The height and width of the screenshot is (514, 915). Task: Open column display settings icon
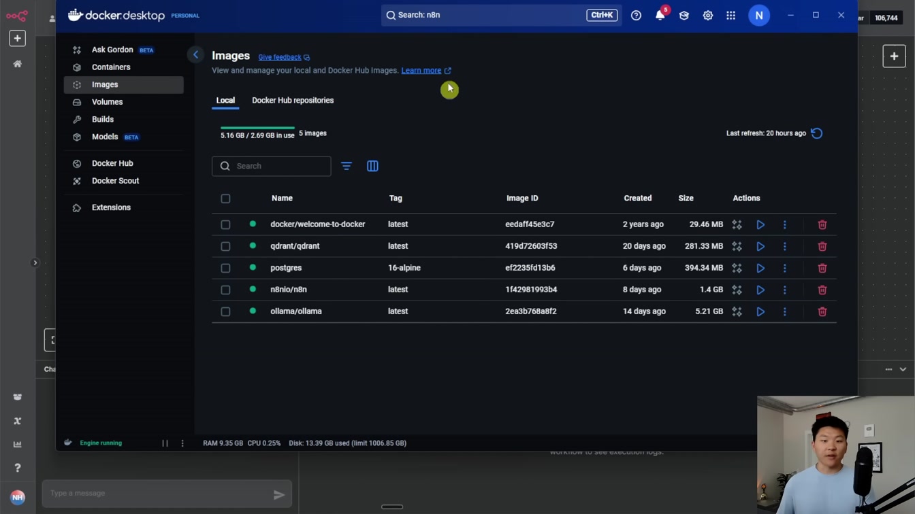(372, 166)
